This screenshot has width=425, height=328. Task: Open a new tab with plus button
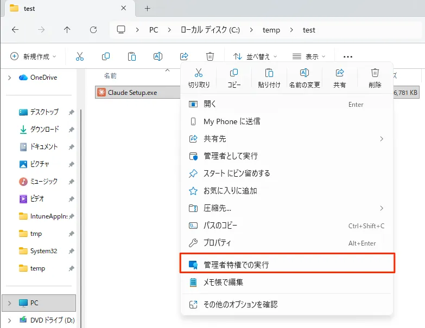coord(147,9)
